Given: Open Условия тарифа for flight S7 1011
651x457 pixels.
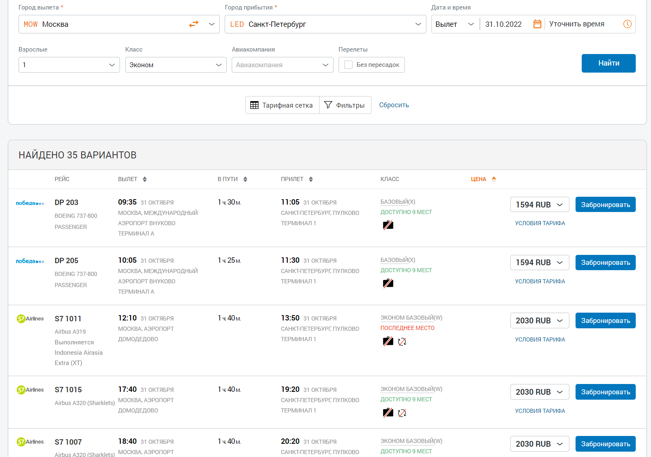Looking at the screenshot, I should 540,339.
